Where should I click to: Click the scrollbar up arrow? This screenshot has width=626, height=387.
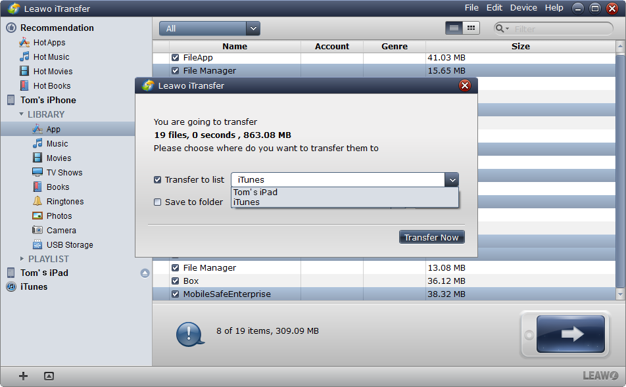coord(620,47)
